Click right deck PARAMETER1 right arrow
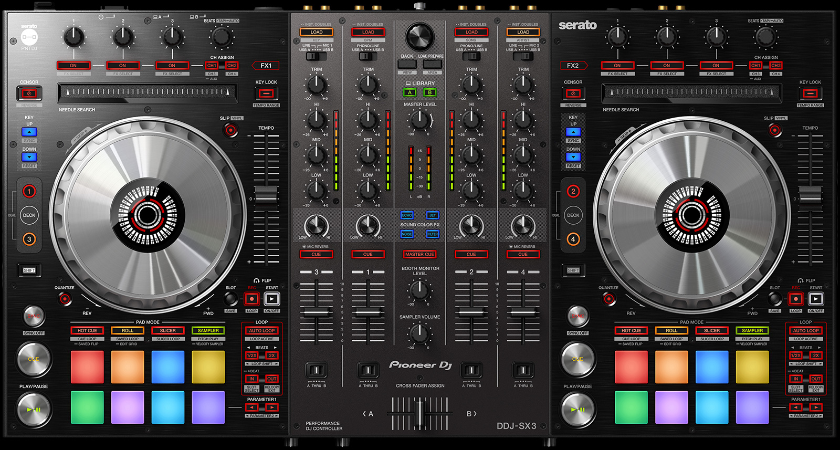The width and height of the screenshot is (840, 450). point(816,407)
